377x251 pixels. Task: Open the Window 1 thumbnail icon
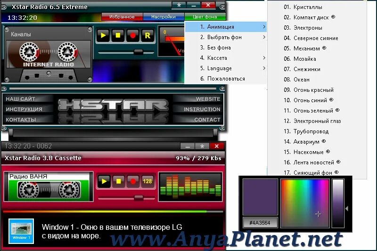[x=21, y=231]
